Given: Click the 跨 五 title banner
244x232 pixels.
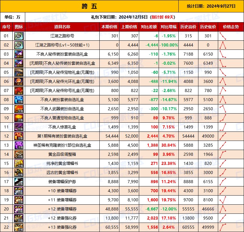Looking at the screenshot, I should (x=89, y=6).
